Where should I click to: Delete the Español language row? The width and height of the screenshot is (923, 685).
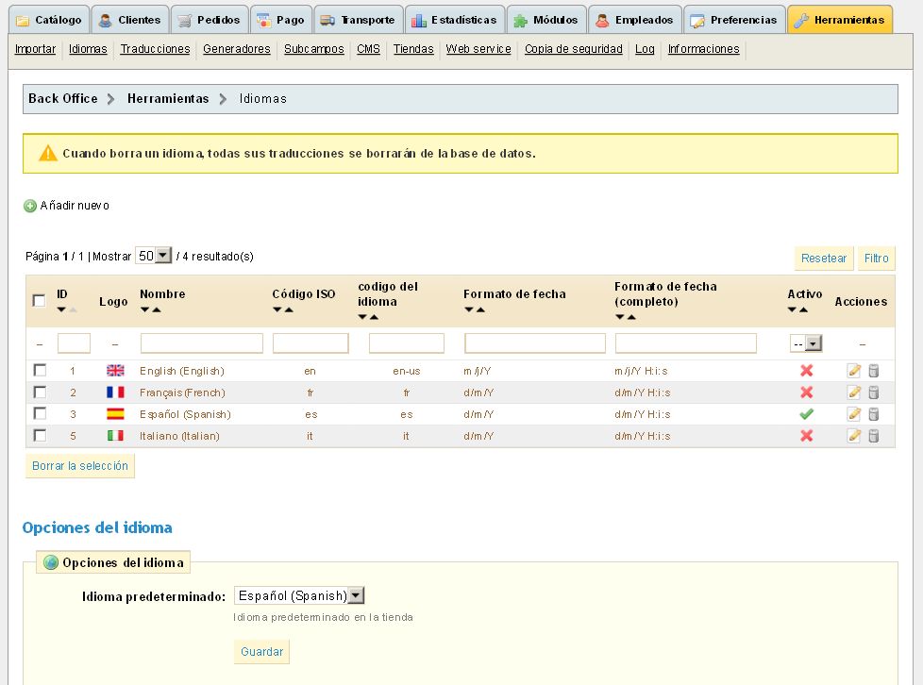[874, 414]
